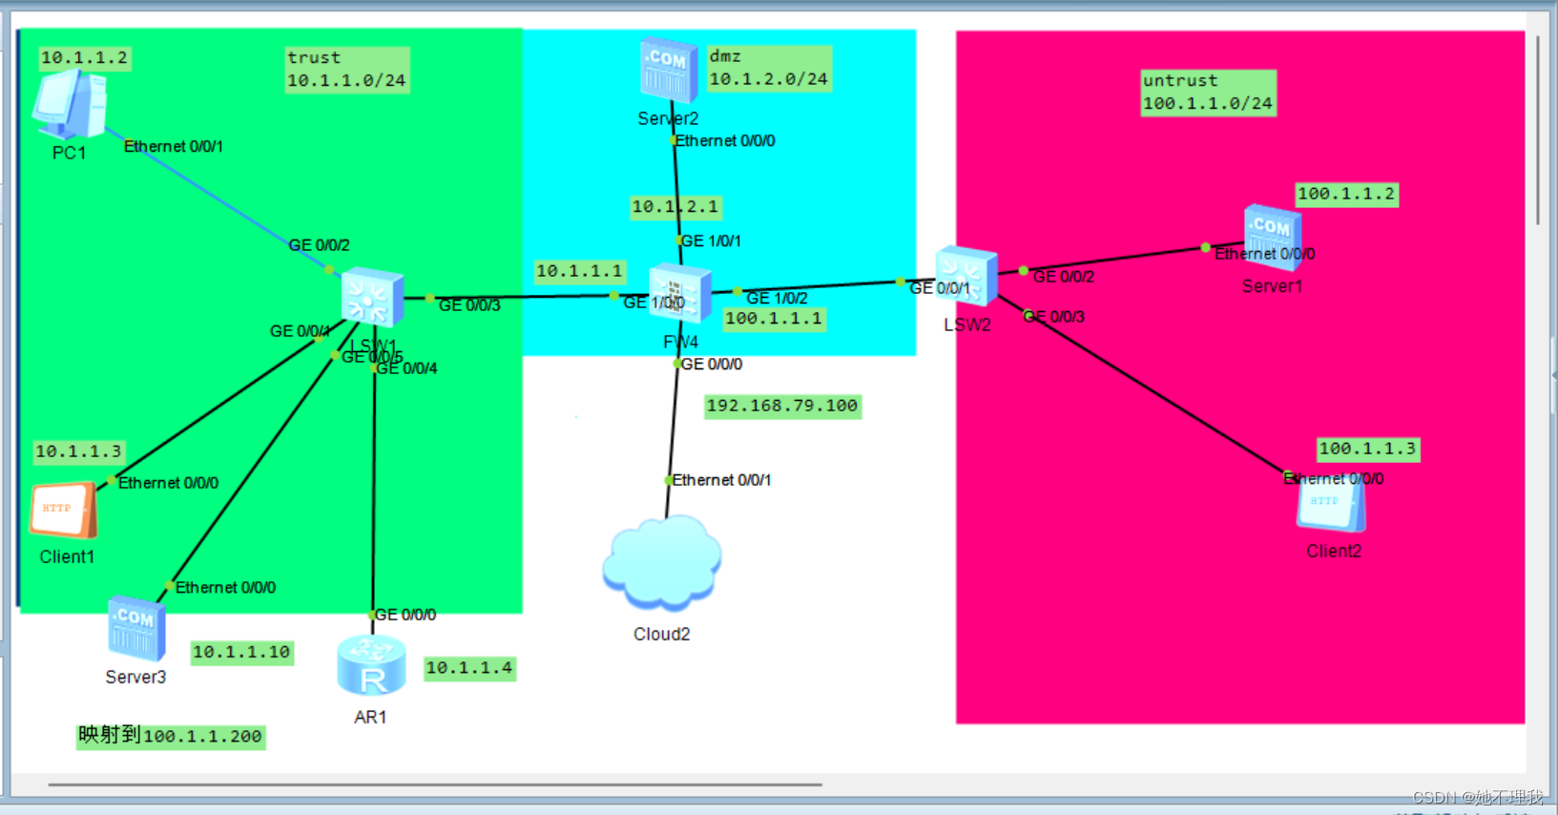
Task: Click the vertical scrollbar on the right
Action: (1538, 129)
